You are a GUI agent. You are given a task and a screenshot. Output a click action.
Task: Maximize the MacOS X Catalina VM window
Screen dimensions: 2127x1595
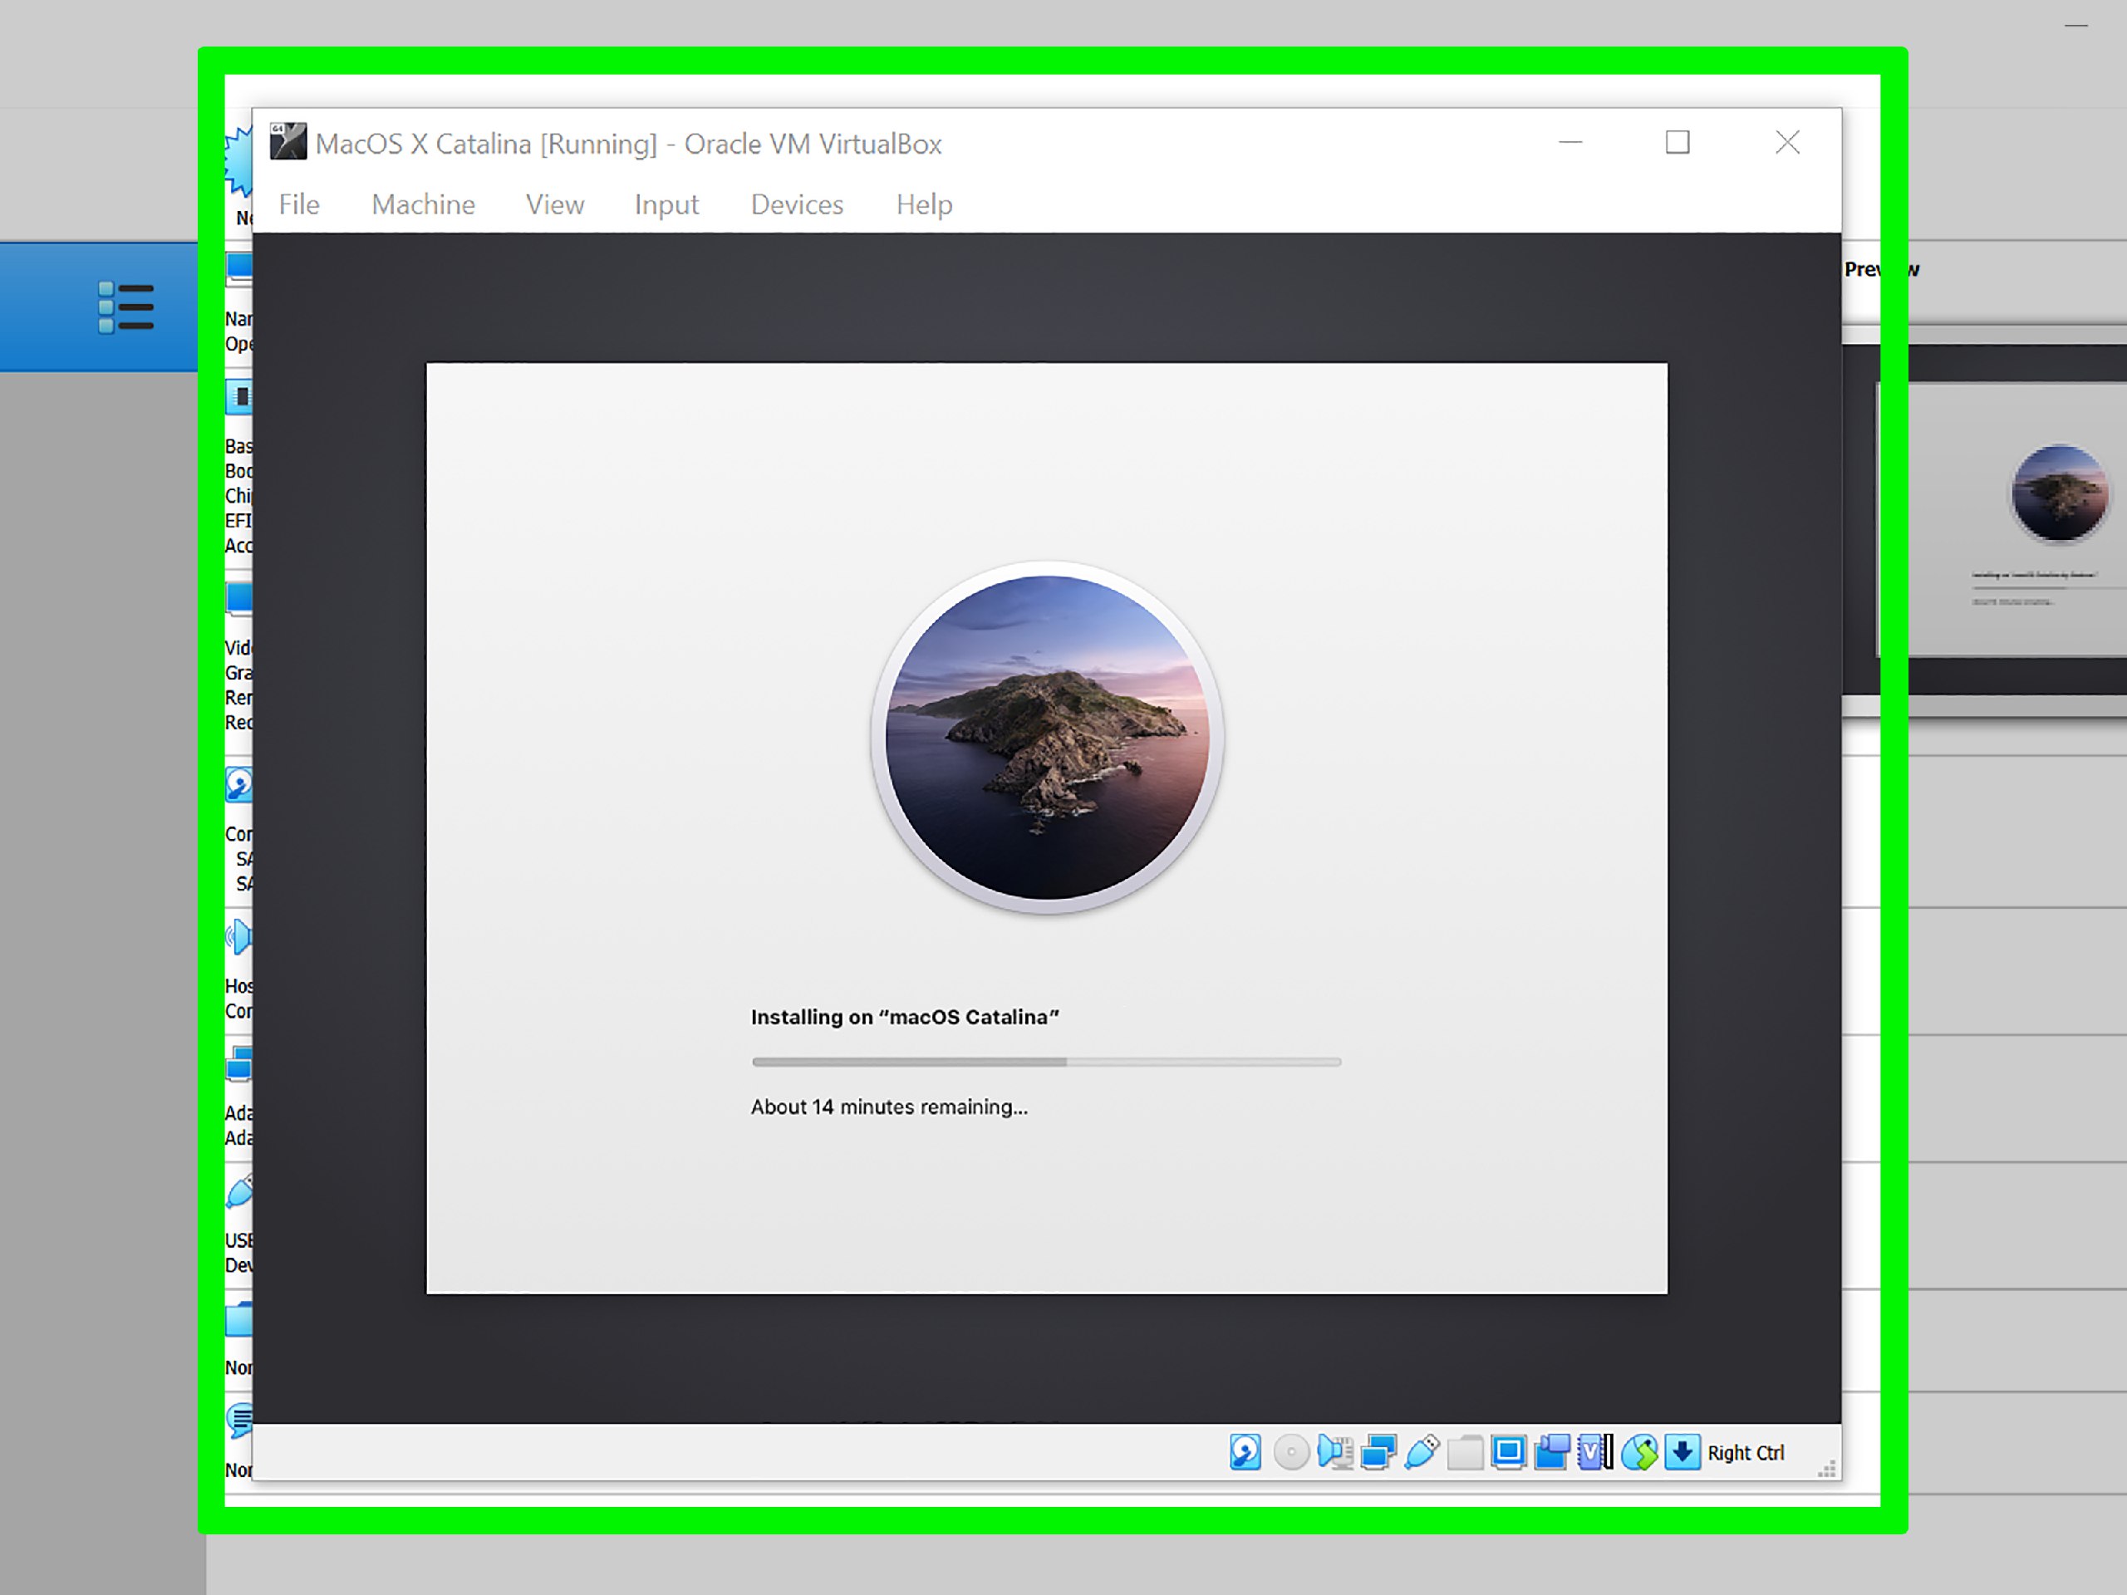(x=1678, y=142)
